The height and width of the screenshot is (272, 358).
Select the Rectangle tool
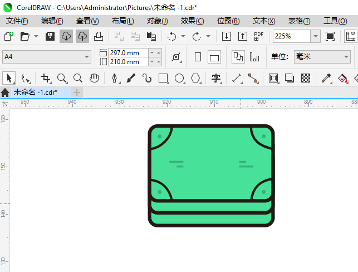click(163, 78)
